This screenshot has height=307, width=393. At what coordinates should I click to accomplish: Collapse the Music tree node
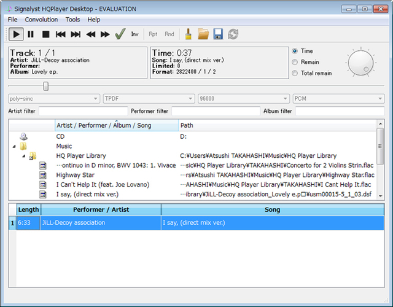(14, 147)
